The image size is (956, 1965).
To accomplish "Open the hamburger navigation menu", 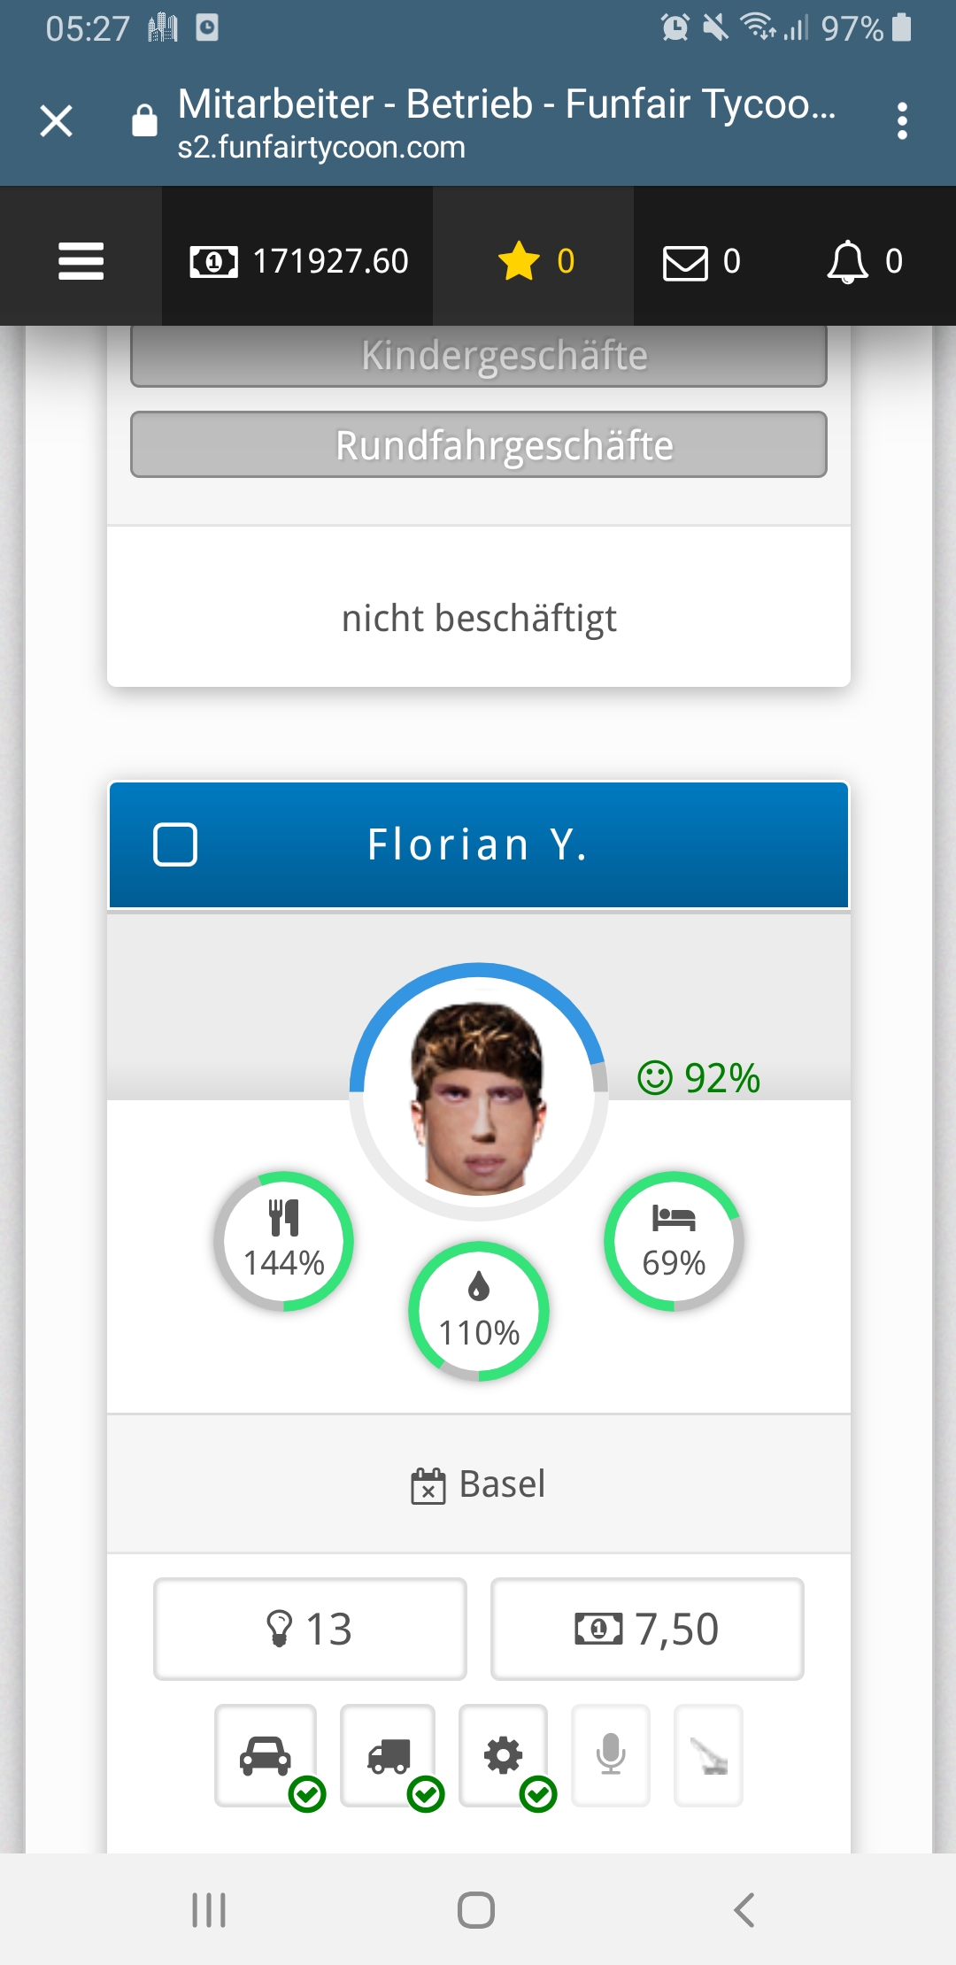I will 81,261.
